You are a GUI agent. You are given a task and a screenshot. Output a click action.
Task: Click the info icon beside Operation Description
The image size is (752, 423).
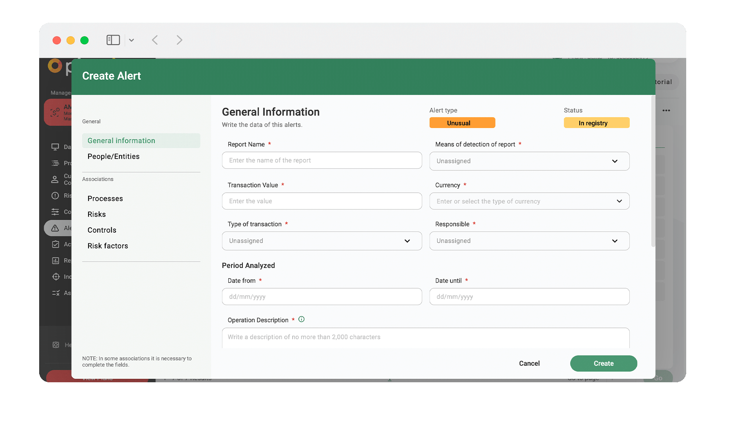click(x=301, y=319)
